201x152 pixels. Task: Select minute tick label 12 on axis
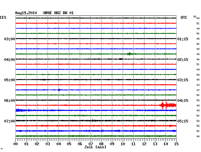pyautogui.click(x=144, y=144)
